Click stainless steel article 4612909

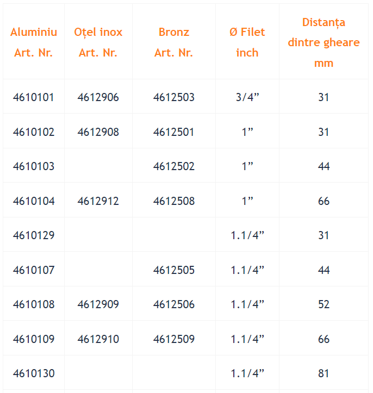click(x=98, y=304)
